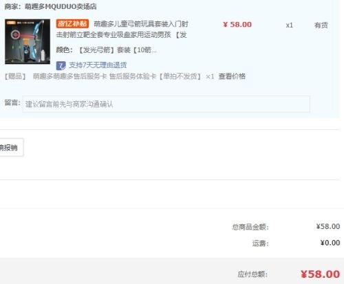Click the 有货 stock status label
Viewport: 344px width, 284px height.
(x=321, y=25)
